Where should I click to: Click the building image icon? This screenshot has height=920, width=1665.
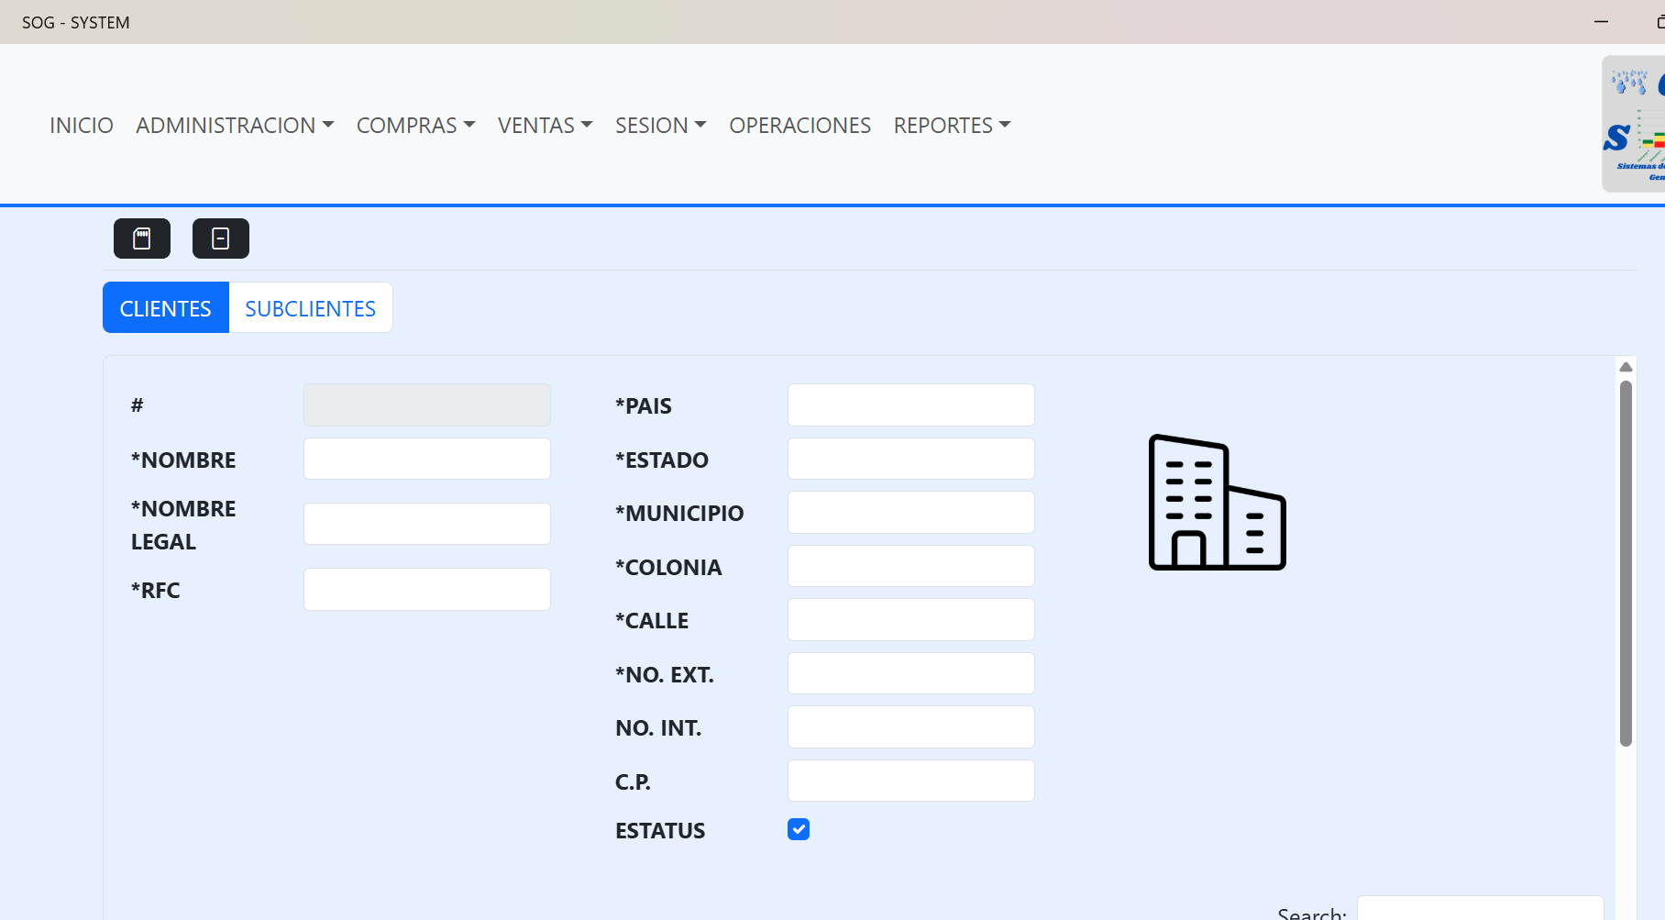click(x=1217, y=503)
